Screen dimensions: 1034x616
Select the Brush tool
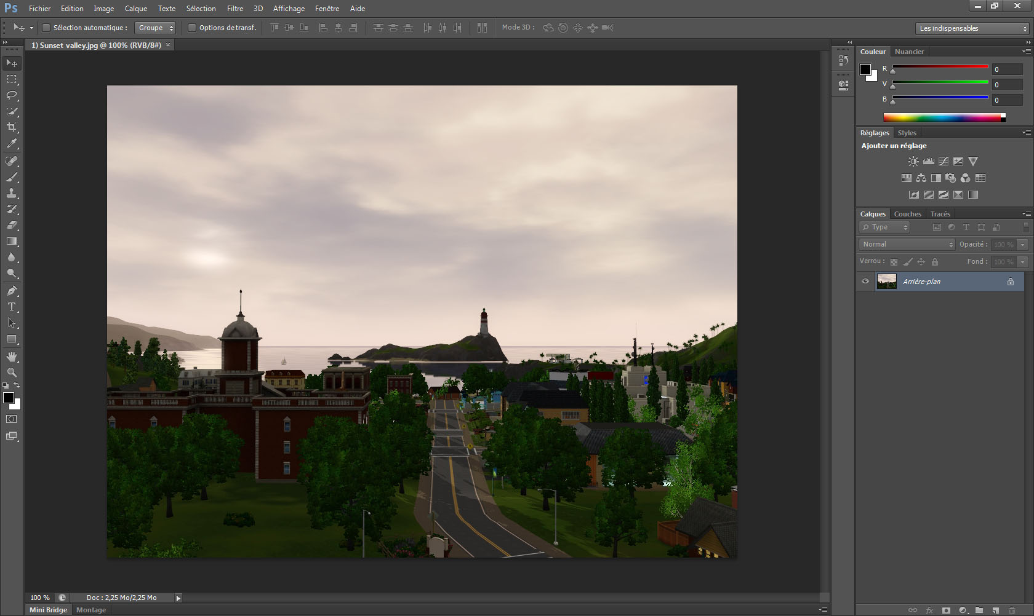(x=12, y=177)
